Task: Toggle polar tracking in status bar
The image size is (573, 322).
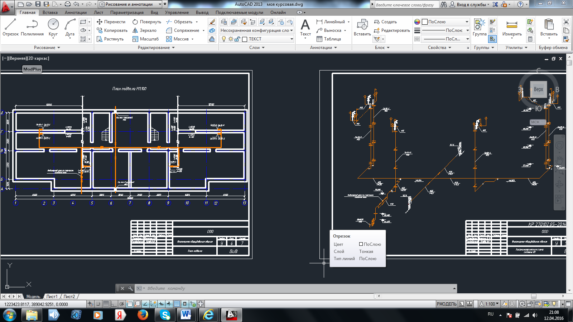Action: click(122, 304)
